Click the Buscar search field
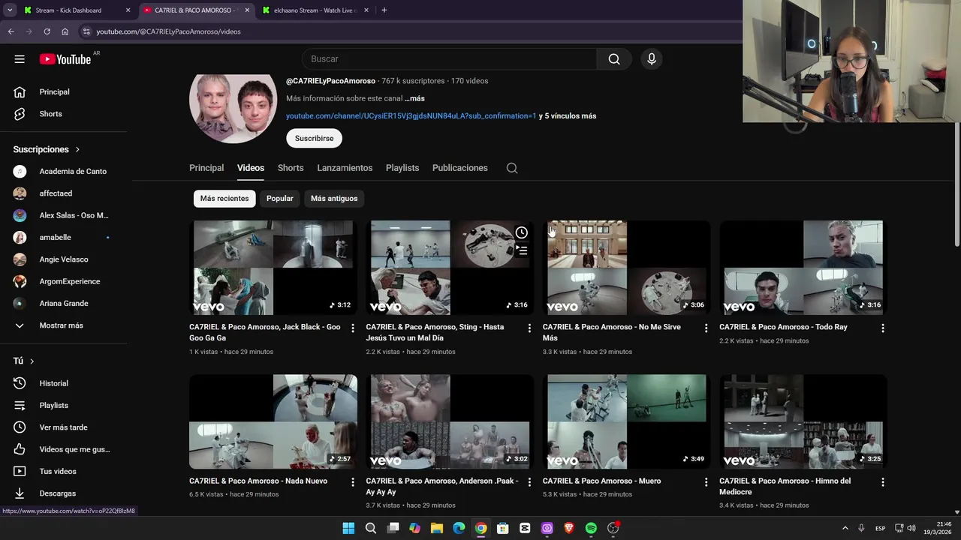This screenshot has height=540, width=961. pos(449,59)
